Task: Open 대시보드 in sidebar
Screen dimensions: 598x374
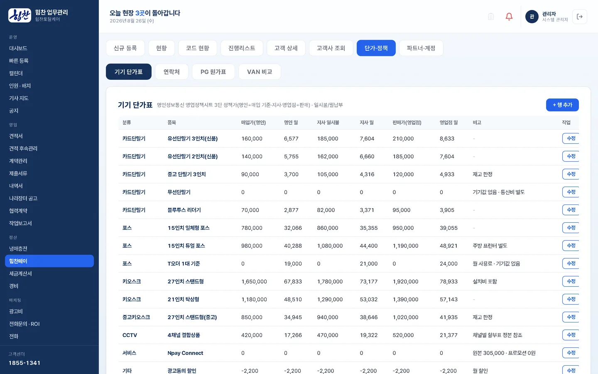Action: tap(49, 48)
